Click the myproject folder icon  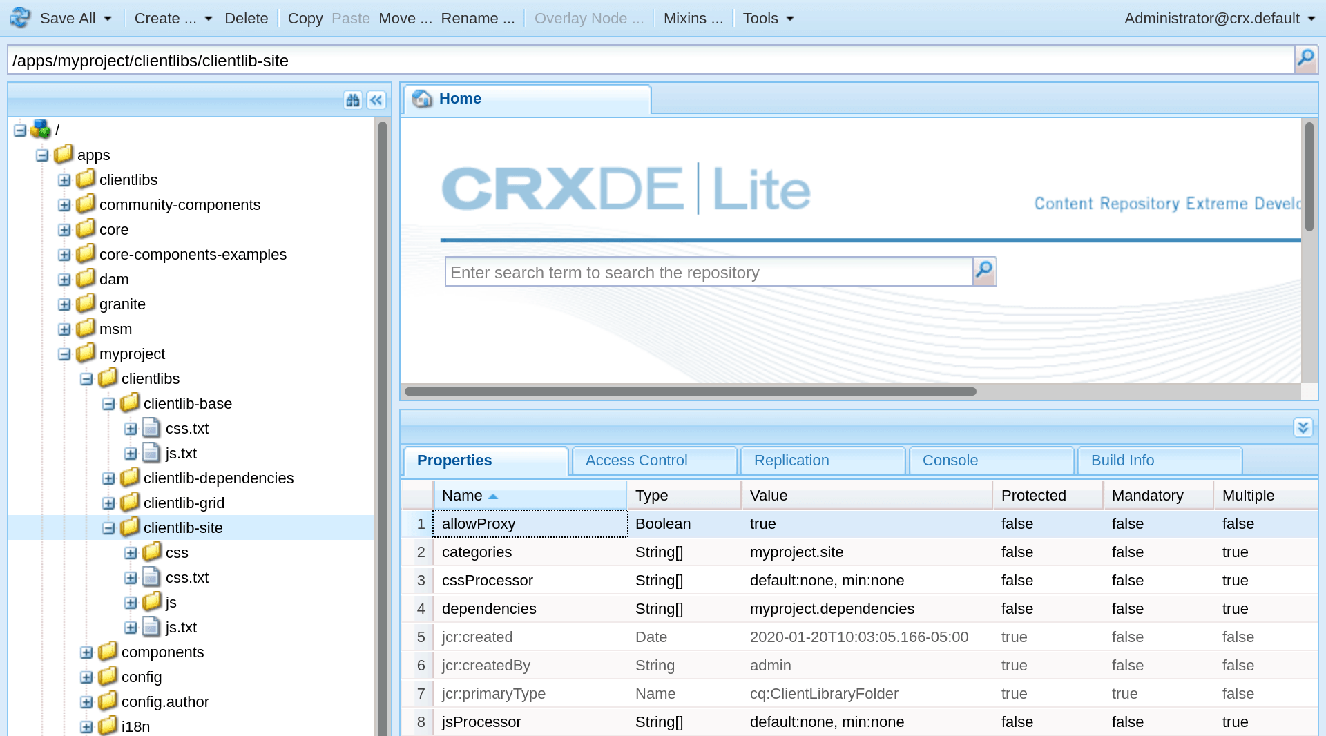86,353
